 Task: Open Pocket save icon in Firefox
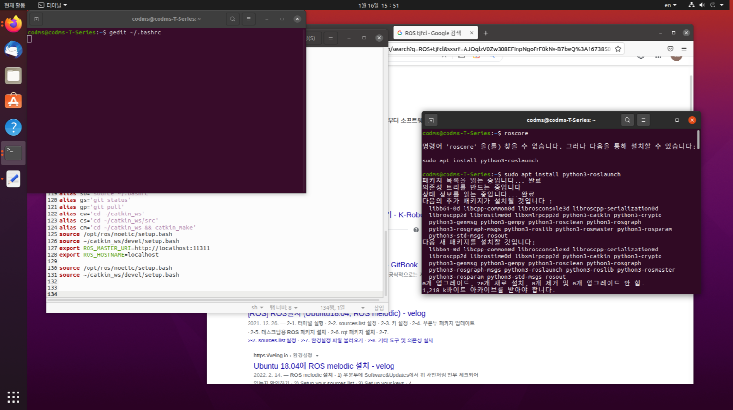tap(670, 49)
